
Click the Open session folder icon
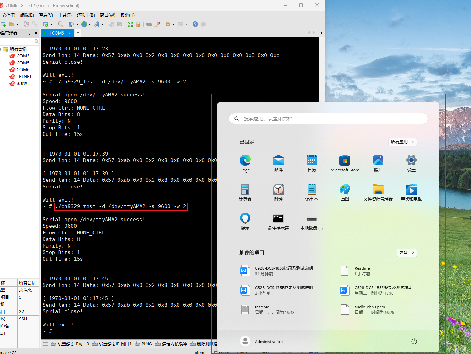(11, 24)
